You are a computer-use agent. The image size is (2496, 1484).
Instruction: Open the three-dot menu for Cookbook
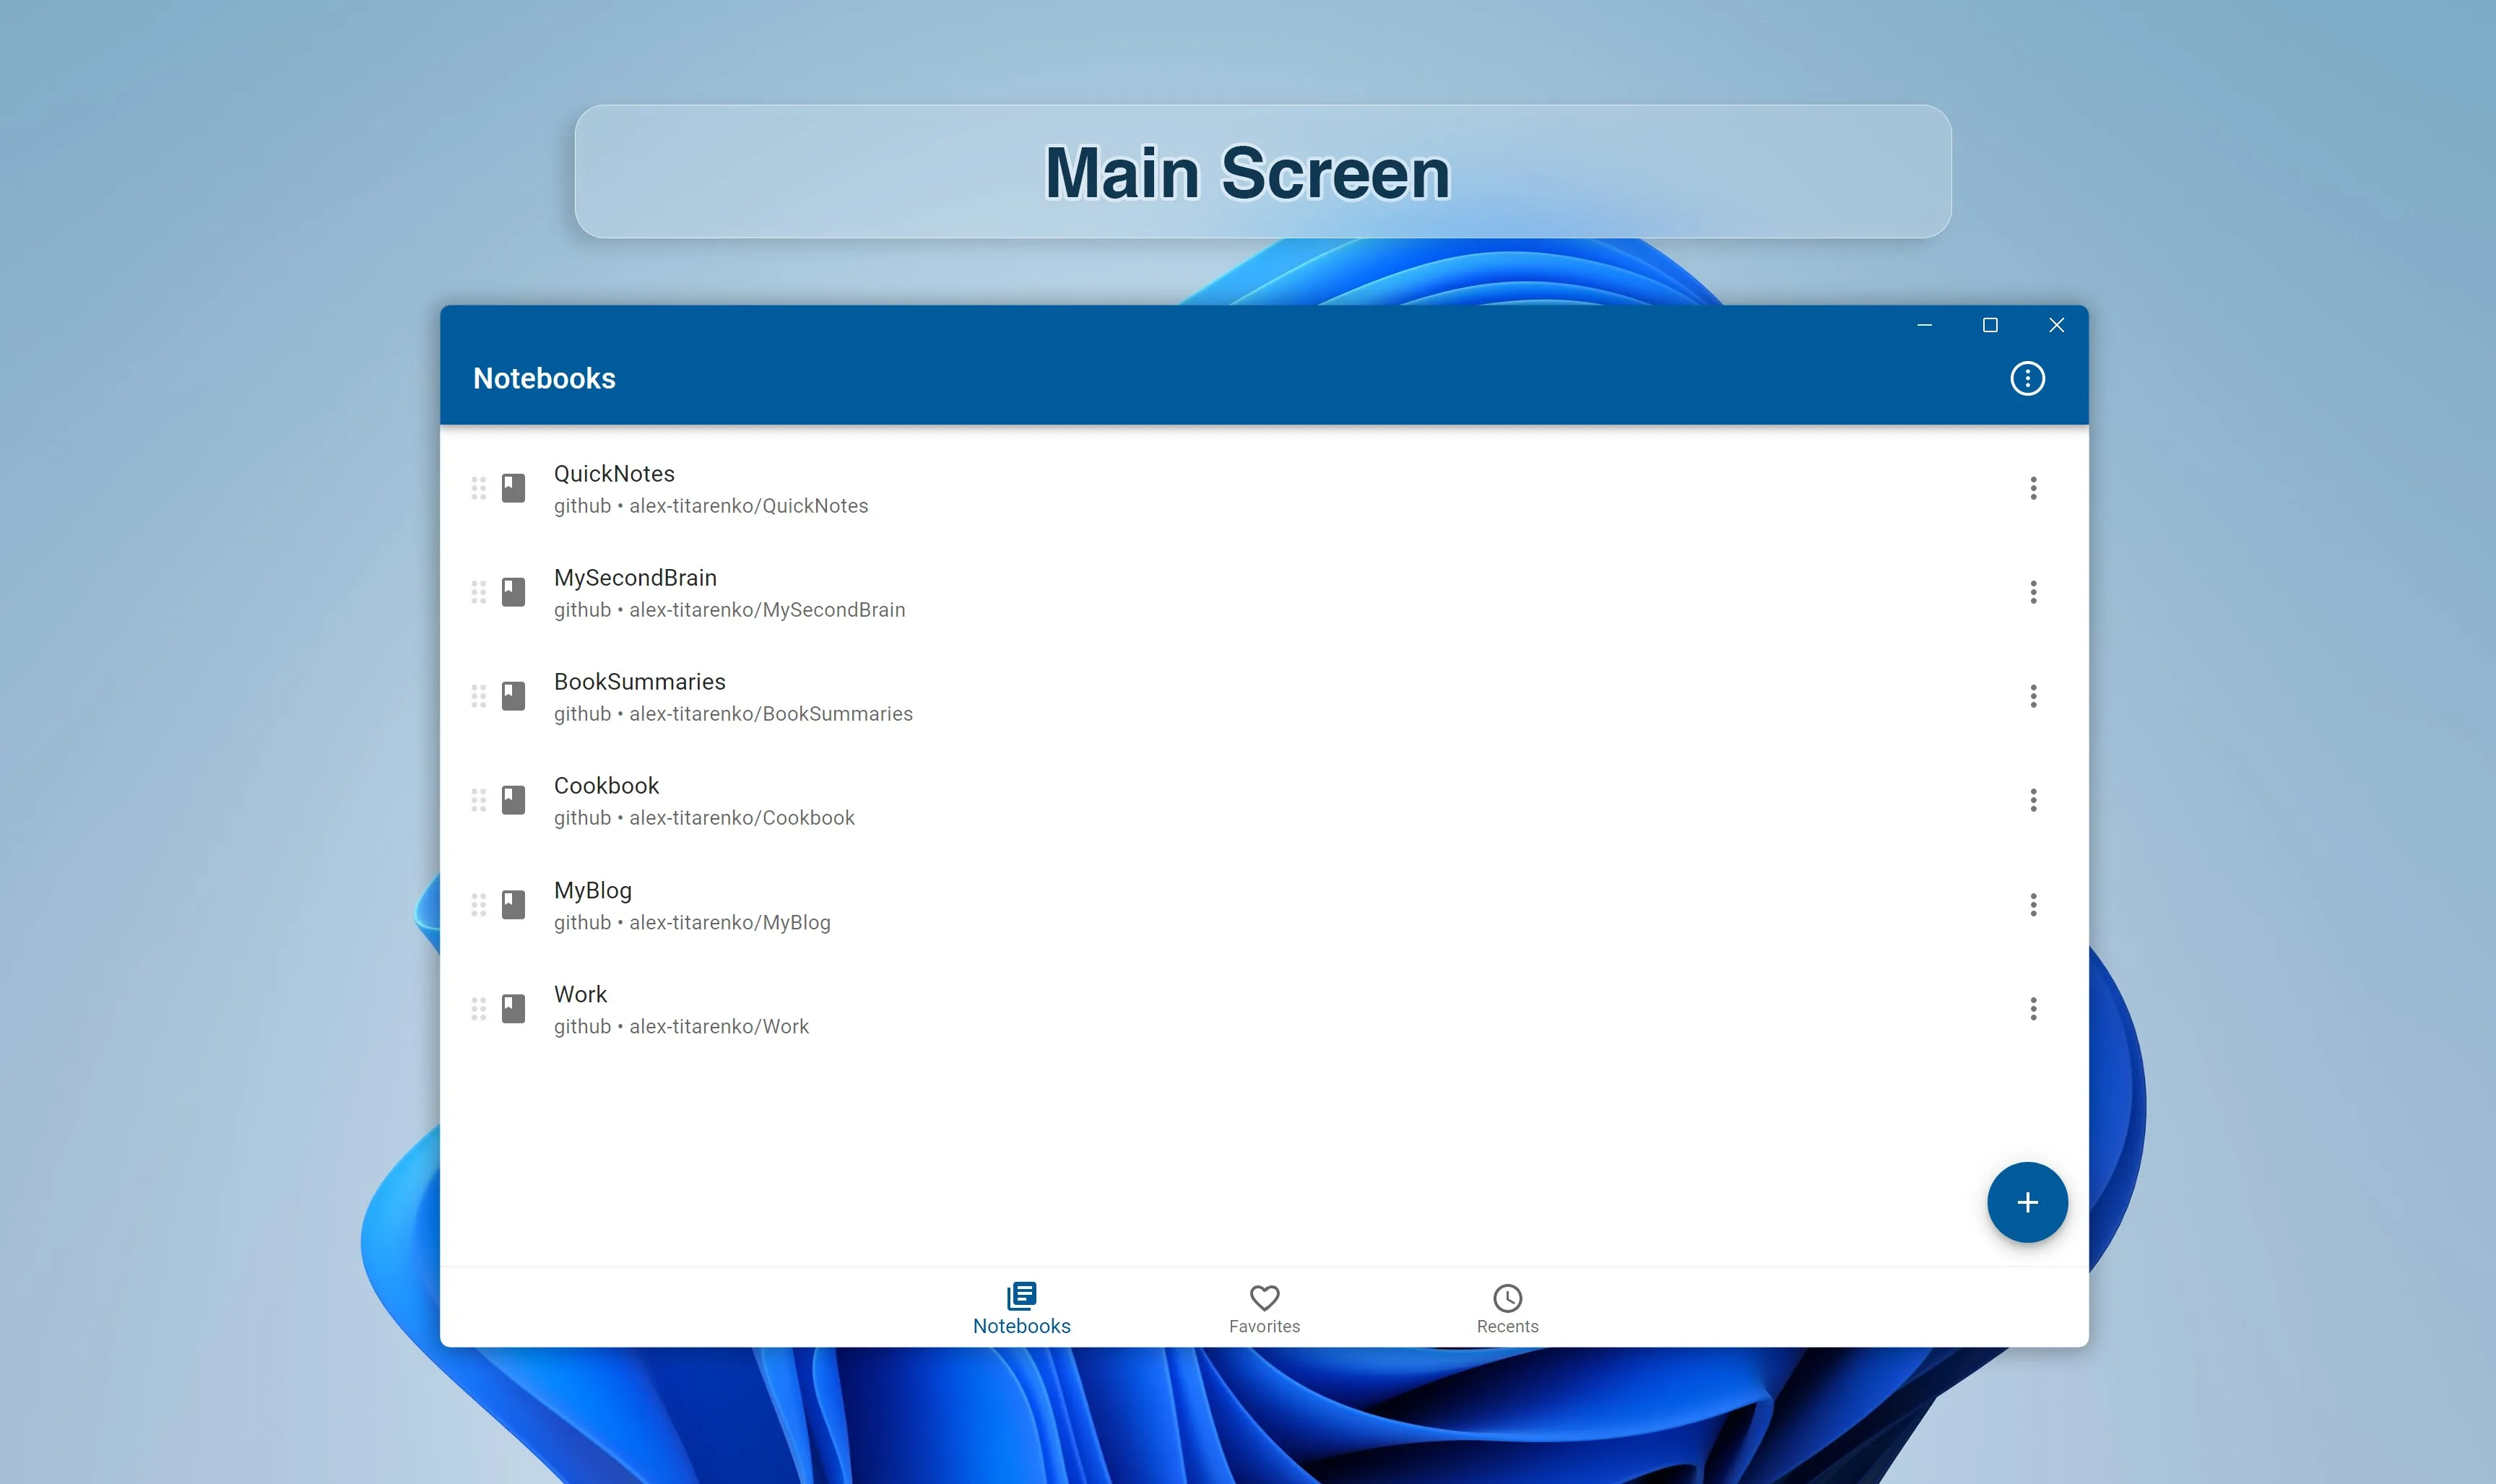2033,800
